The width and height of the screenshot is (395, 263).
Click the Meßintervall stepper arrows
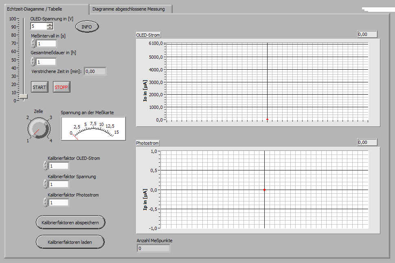(x=33, y=43)
